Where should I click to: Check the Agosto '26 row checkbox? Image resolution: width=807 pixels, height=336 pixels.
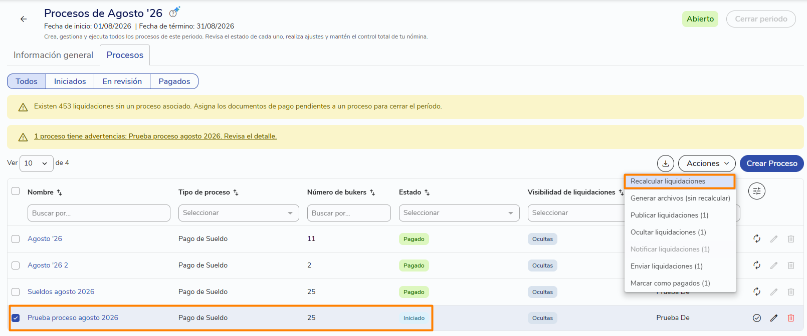tap(16, 239)
